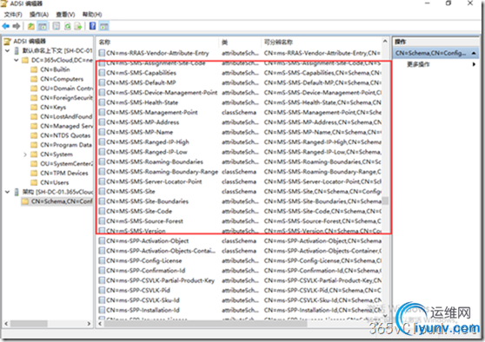Open the 查看(V) menu

pyautogui.click(x=65, y=15)
